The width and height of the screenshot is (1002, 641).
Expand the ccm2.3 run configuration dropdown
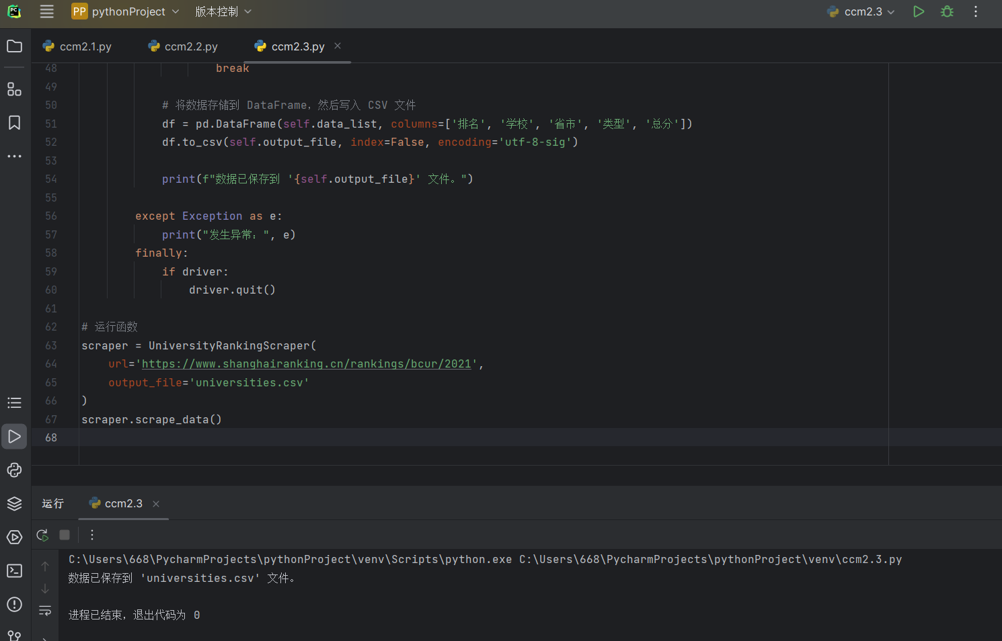[x=863, y=11]
